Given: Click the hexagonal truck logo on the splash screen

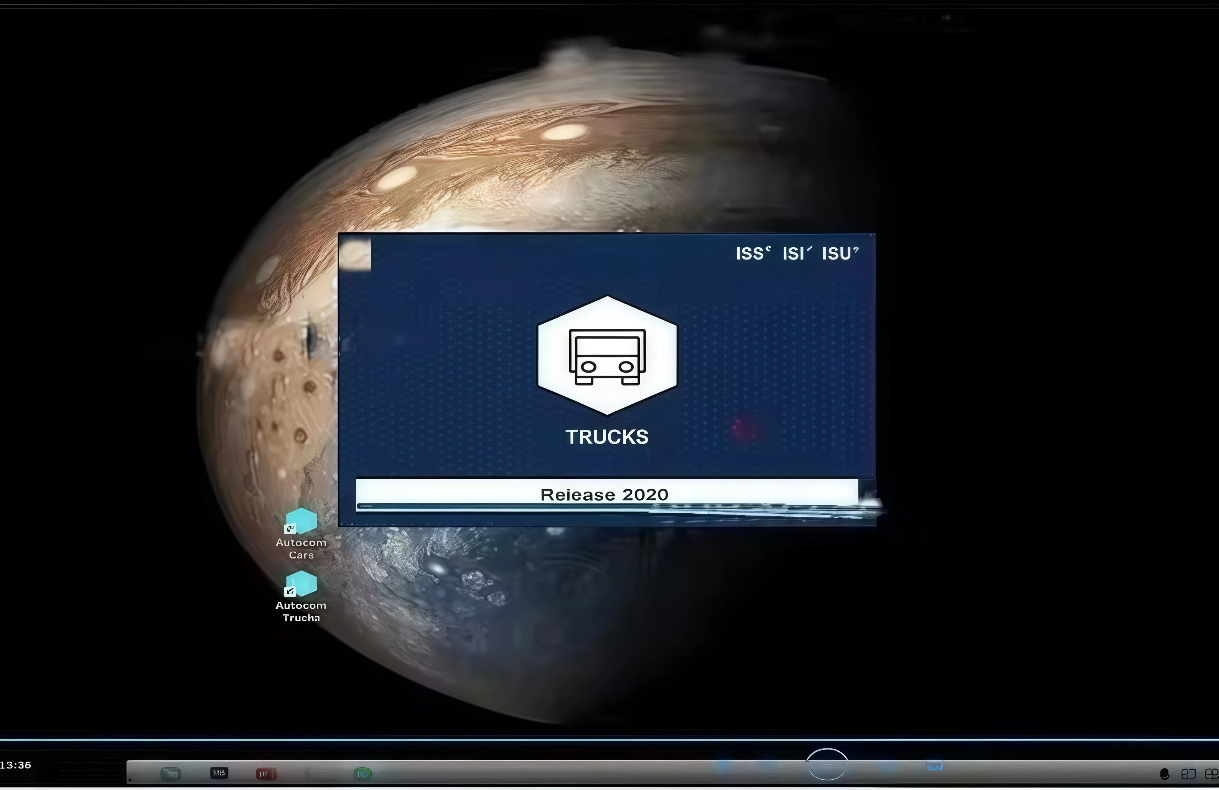Looking at the screenshot, I should point(607,355).
